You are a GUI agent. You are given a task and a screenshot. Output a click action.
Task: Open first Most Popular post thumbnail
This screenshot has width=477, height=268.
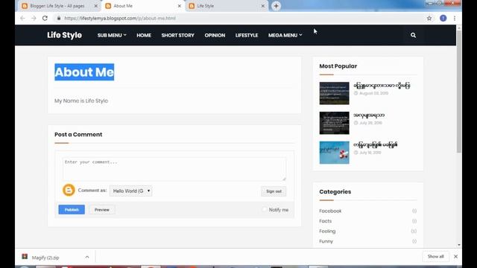pyautogui.click(x=334, y=93)
